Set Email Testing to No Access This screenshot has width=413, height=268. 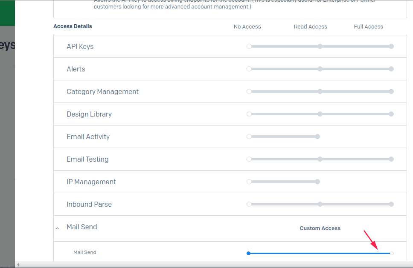[249, 159]
